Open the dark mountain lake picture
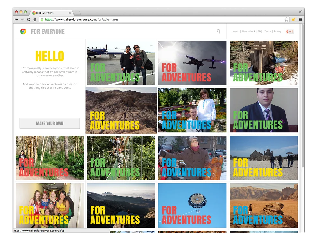 121,205
